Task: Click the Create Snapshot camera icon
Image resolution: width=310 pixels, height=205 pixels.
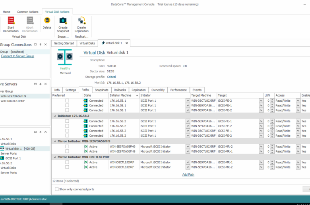Action: [63, 20]
